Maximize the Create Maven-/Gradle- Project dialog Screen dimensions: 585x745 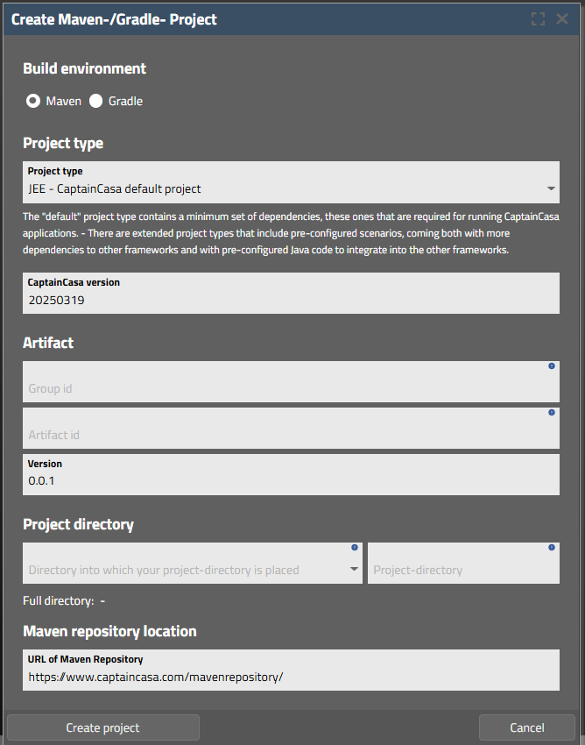538,18
